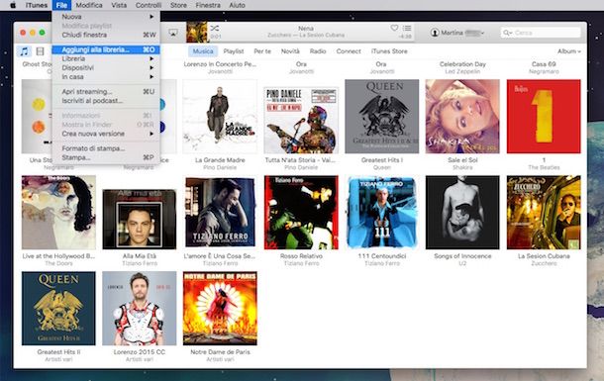This screenshot has width=604, height=381.
Task: Switch to Novità tab
Action: pyautogui.click(x=290, y=51)
